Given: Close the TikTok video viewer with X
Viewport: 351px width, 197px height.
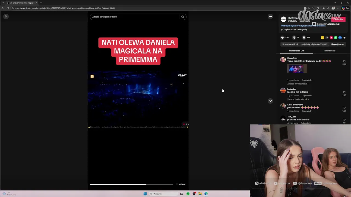Looking at the screenshot, I should pos(6,16).
